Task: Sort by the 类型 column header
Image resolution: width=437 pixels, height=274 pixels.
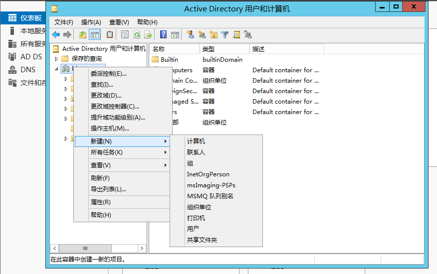Action: click(x=224, y=49)
